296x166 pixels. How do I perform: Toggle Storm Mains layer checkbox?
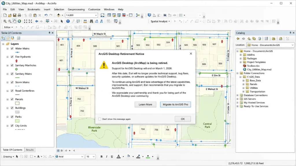click(x=12, y=82)
